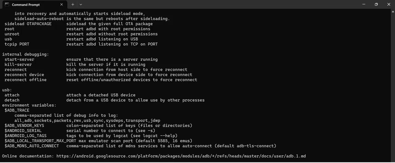Click the $ADB_TRACE variable text
Screen dimensions: 395x163
click(17, 111)
